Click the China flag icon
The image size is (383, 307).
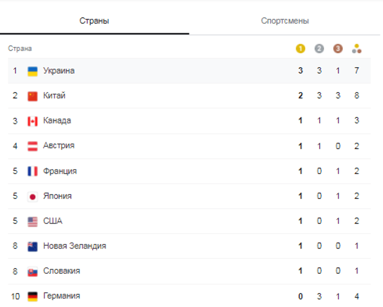coord(33,96)
